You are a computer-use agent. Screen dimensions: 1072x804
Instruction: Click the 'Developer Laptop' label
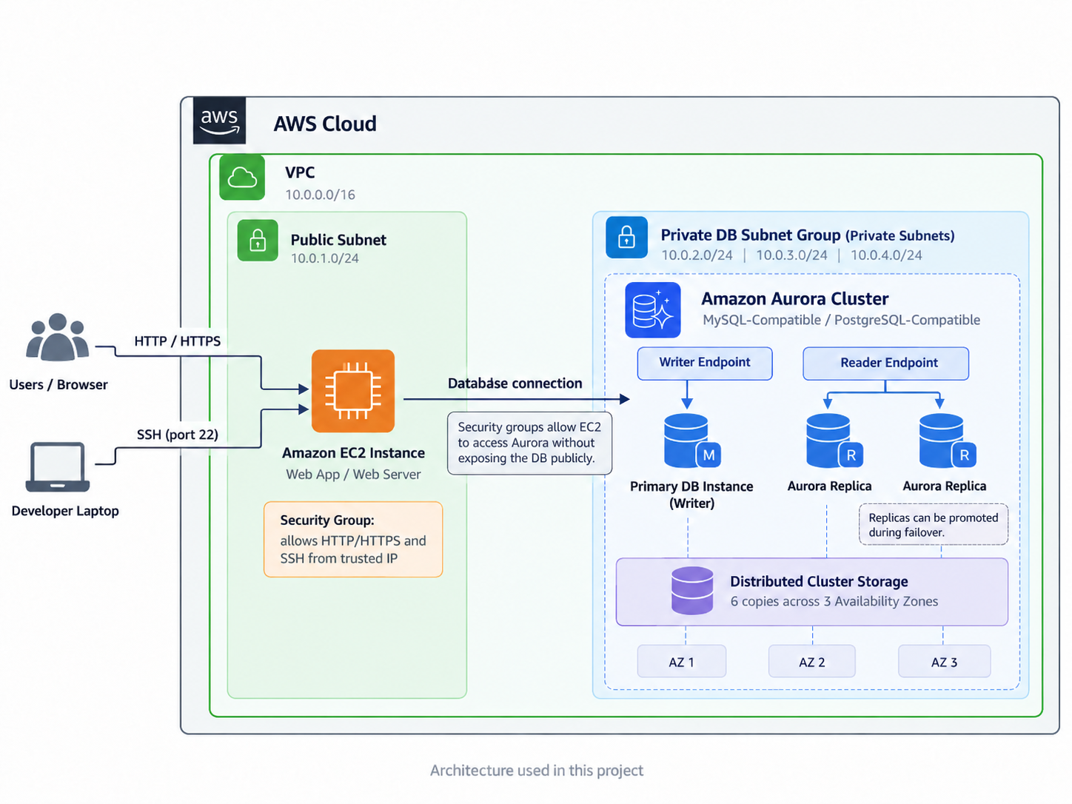pos(65,511)
